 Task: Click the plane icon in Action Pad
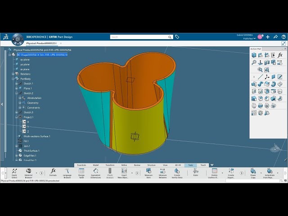[273, 77]
